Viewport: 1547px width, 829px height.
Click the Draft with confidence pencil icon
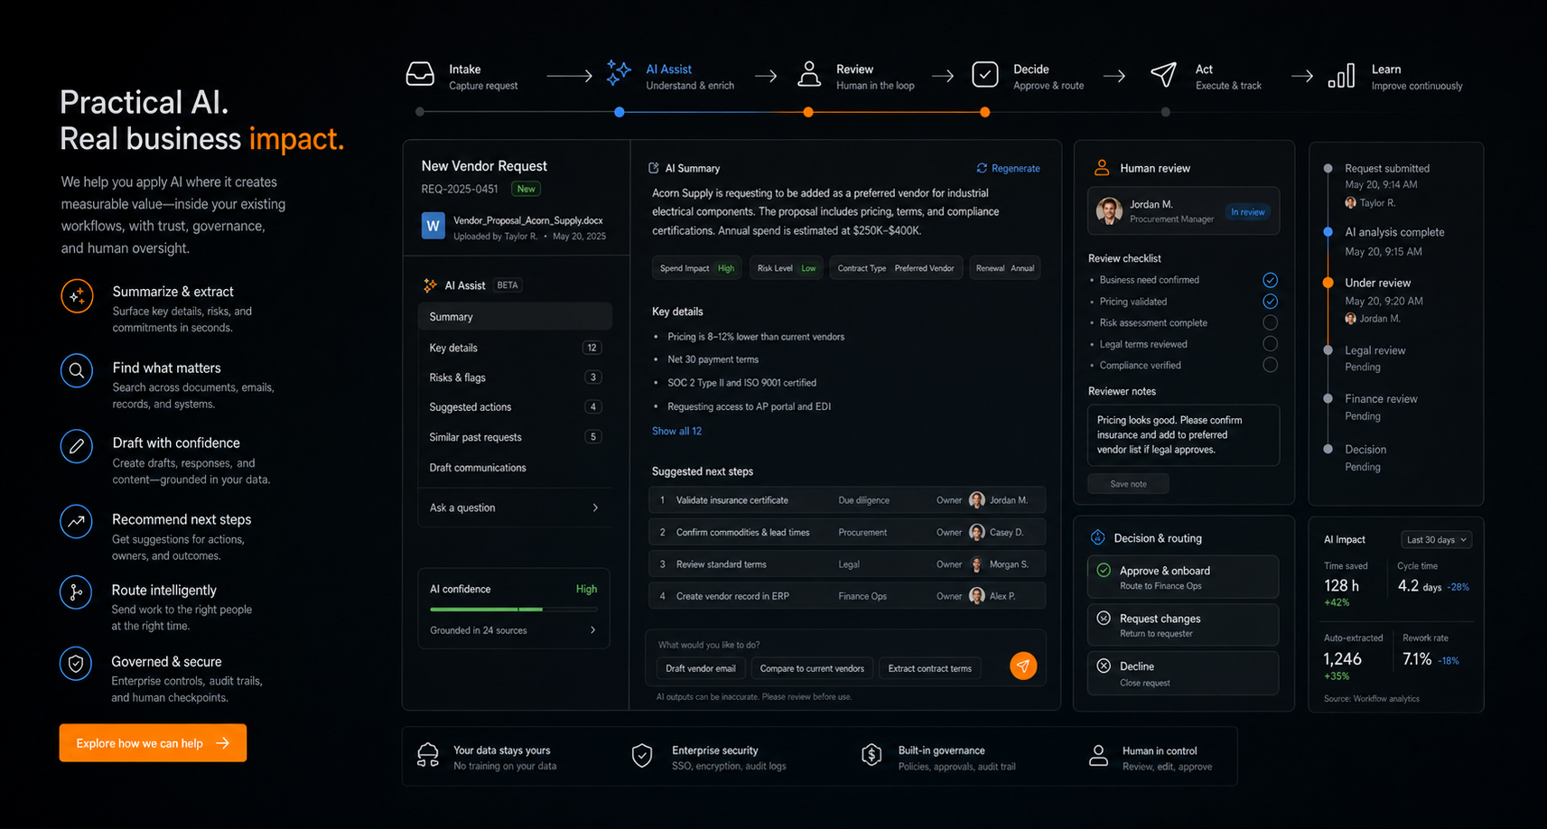click(x=77, y=446)
